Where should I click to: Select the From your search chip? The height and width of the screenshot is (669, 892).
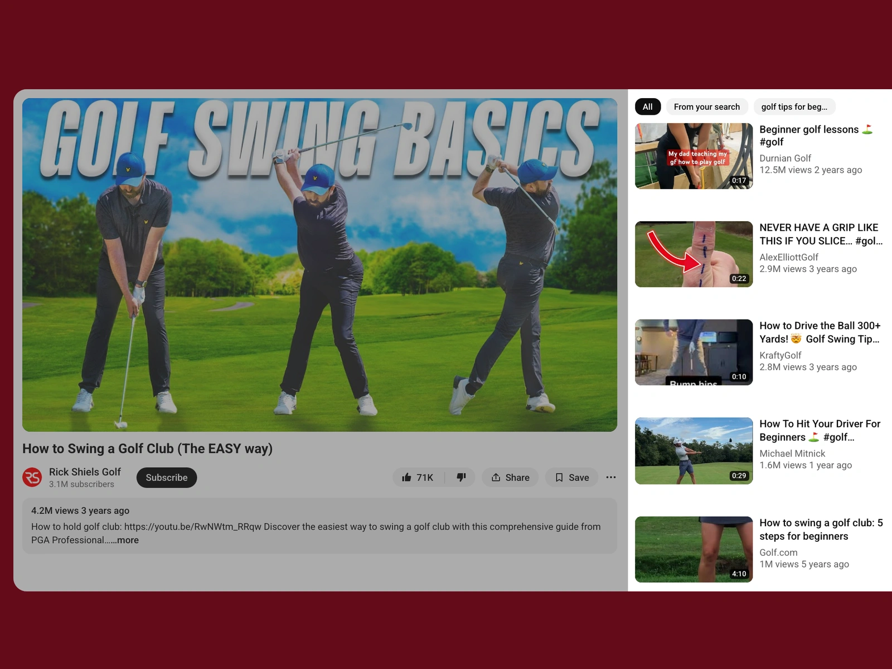point(707,106)
